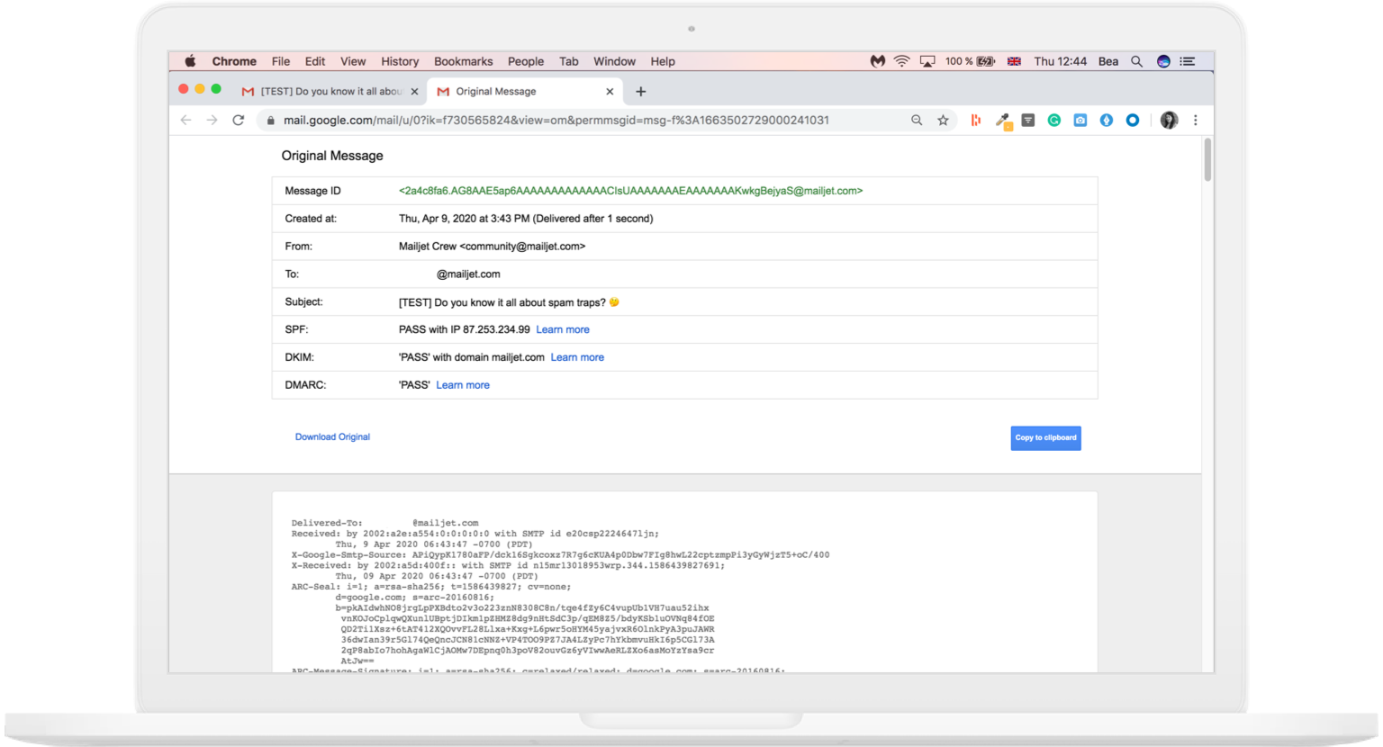Launch Siri from the menu bar
The width and height of the screenshot is (1383, 747).
(1163, 61)
